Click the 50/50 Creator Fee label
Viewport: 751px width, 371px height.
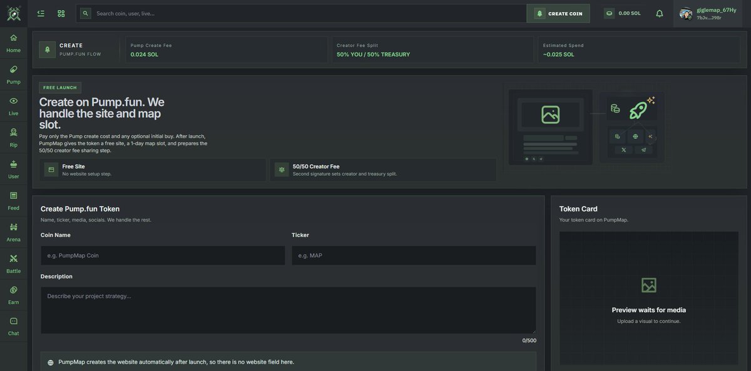(x=316, y=166)
